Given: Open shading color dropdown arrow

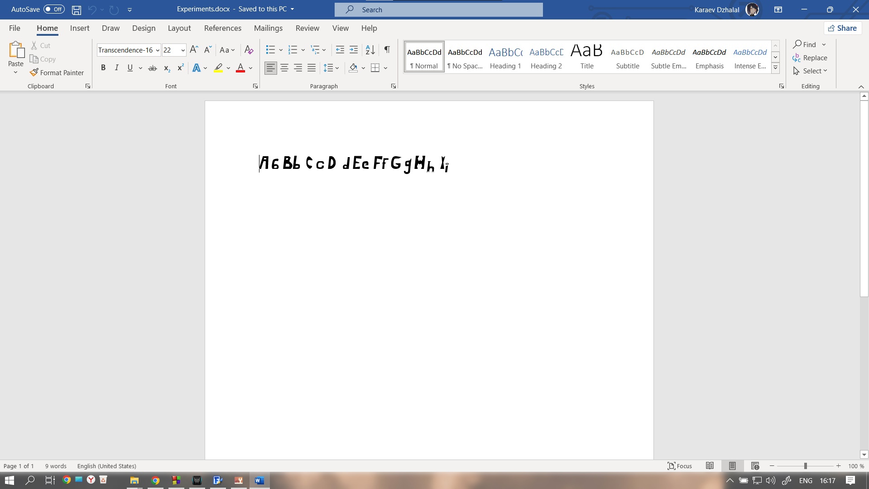Looking at the screenshot, I should point(363,68).
